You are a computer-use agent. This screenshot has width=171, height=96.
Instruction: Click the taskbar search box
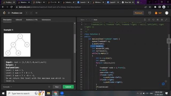pyautogui.click(x=26, y=93)
